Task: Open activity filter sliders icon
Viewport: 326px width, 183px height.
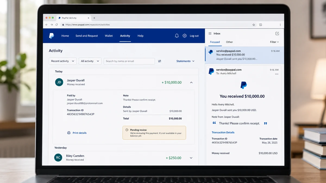Action: 160,61
